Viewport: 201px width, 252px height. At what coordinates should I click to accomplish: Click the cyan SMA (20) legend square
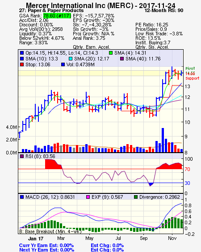pos(71,59)
